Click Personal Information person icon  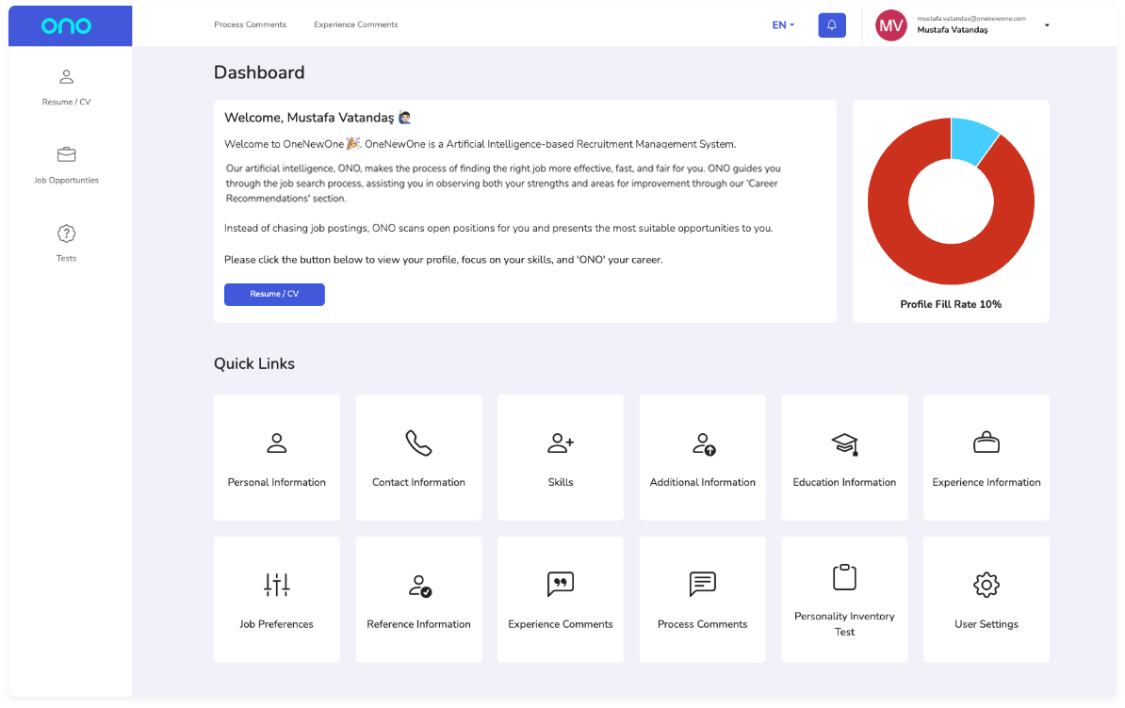coord(276,443)
